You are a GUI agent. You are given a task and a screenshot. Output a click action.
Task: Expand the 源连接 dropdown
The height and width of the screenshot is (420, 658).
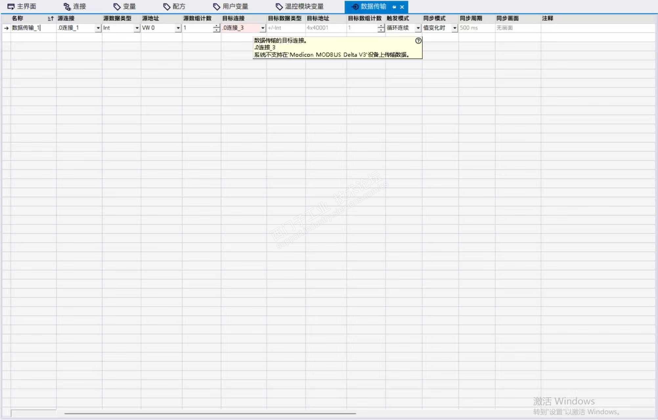coord(98,28)
